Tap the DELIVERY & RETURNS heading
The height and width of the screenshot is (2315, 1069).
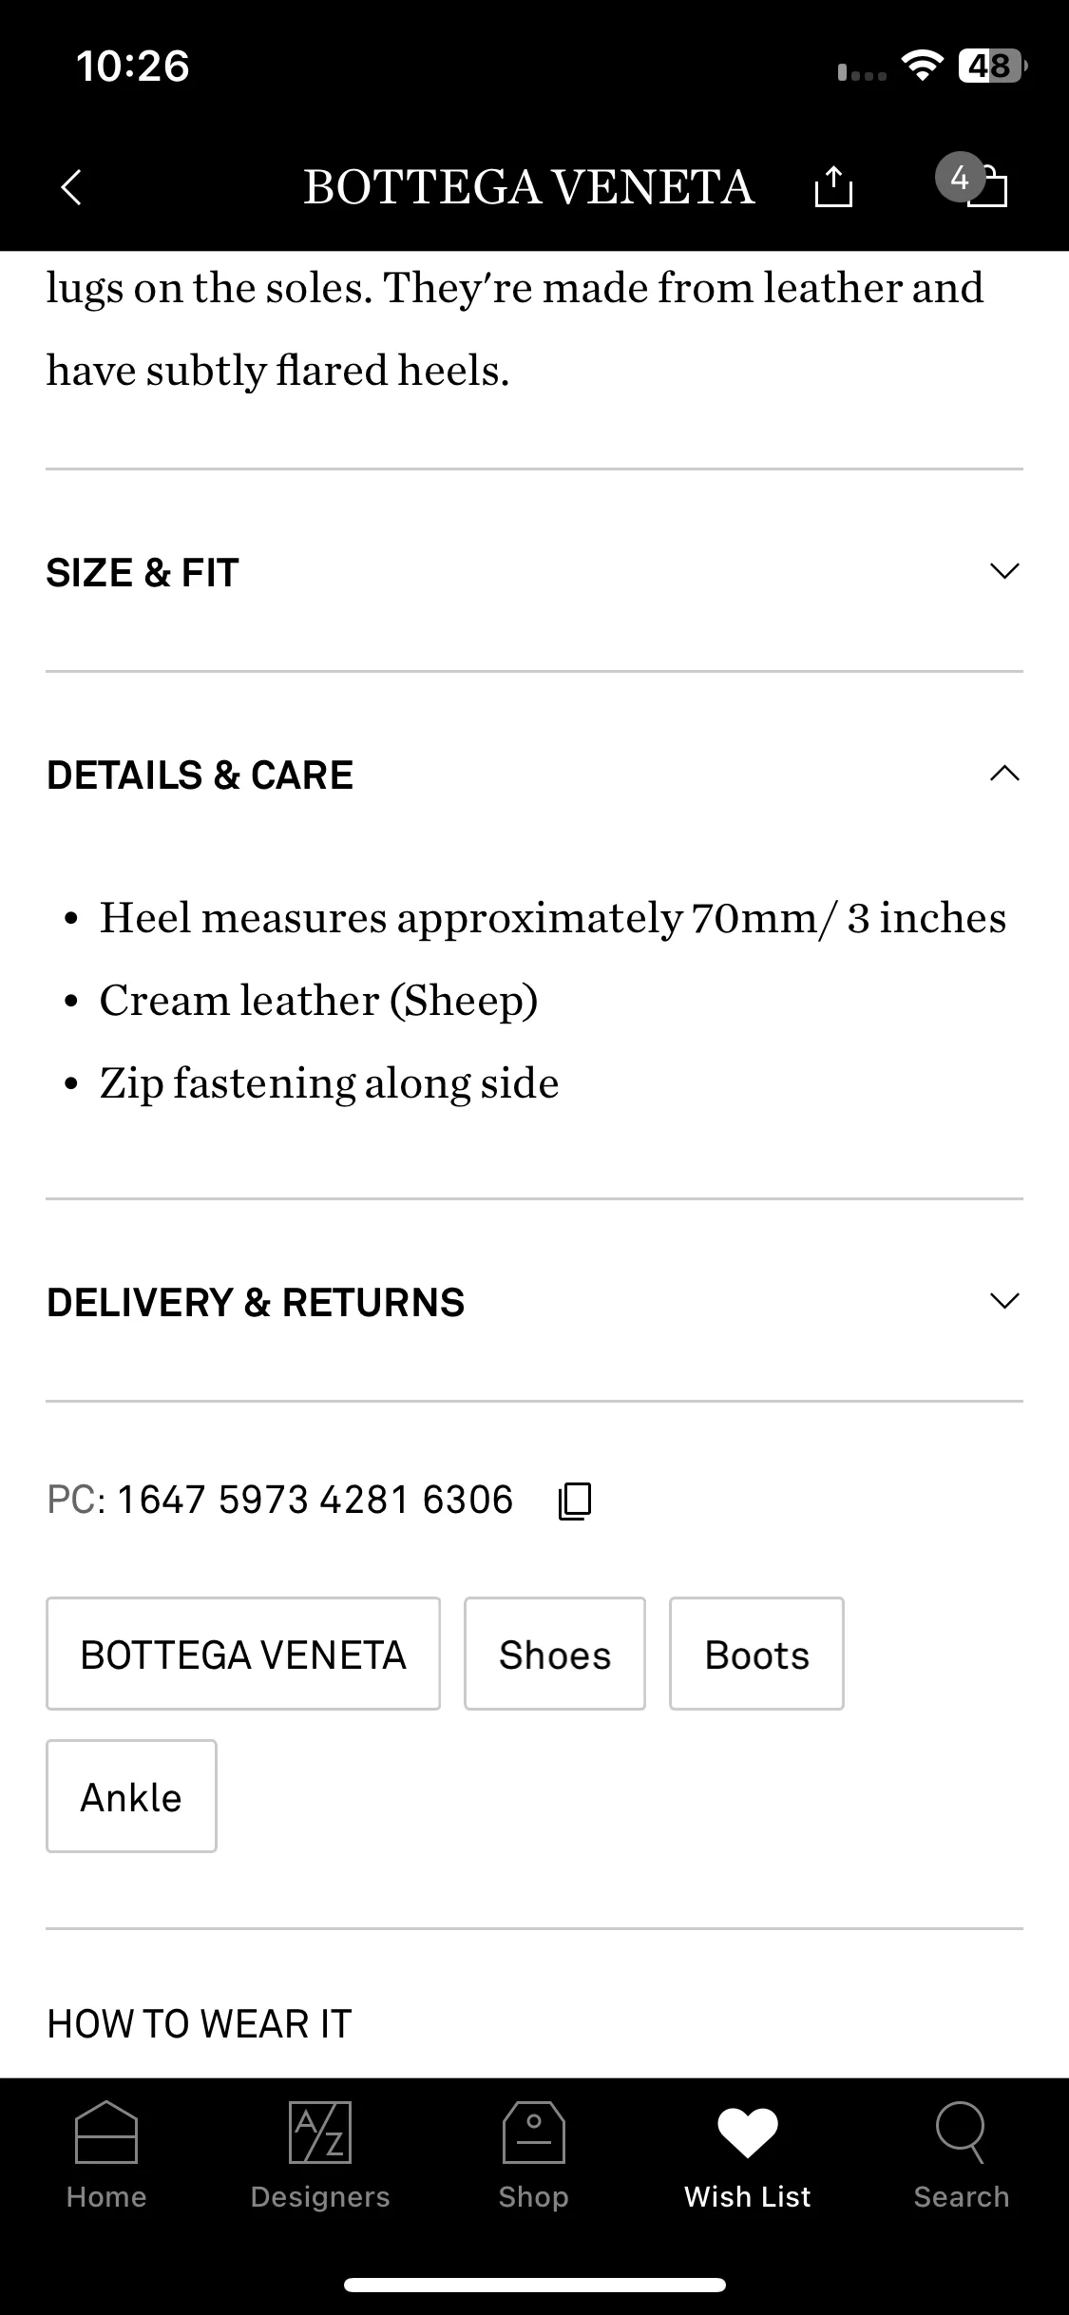point(256,1303)
